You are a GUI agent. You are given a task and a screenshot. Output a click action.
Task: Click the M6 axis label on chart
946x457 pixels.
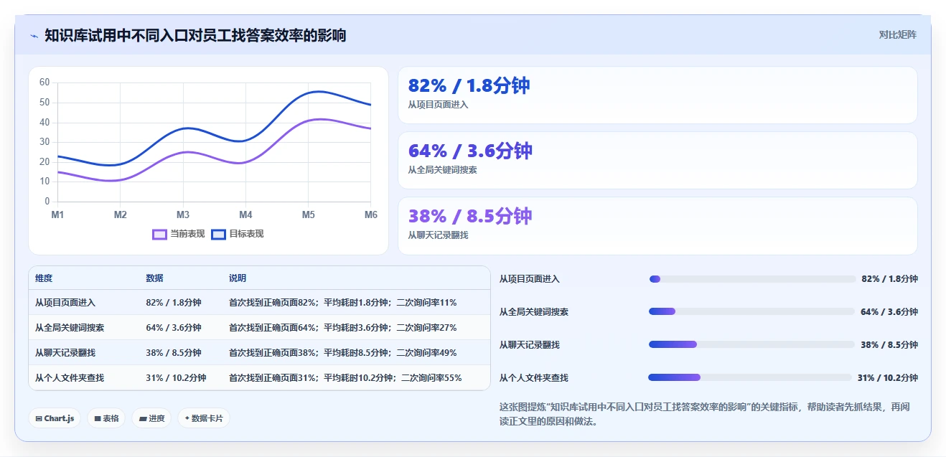click(x=371, y=215)
